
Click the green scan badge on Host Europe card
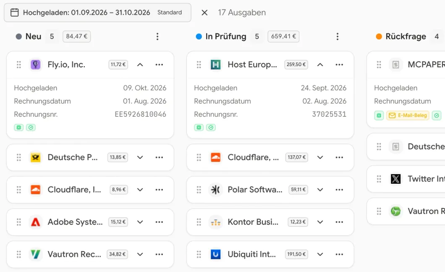click(199, 128)
